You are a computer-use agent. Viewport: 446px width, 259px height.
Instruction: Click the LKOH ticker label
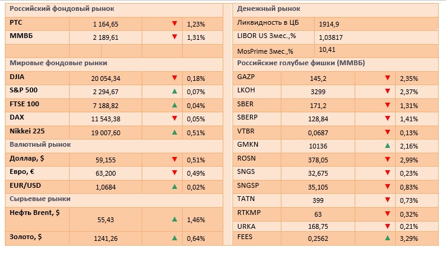pyautogui.click(x=248, y=92)
